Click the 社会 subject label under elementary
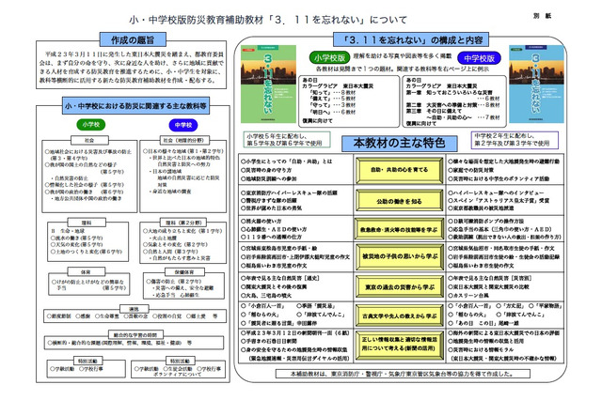This screenshot has width=602, height=400. (89, 140)
